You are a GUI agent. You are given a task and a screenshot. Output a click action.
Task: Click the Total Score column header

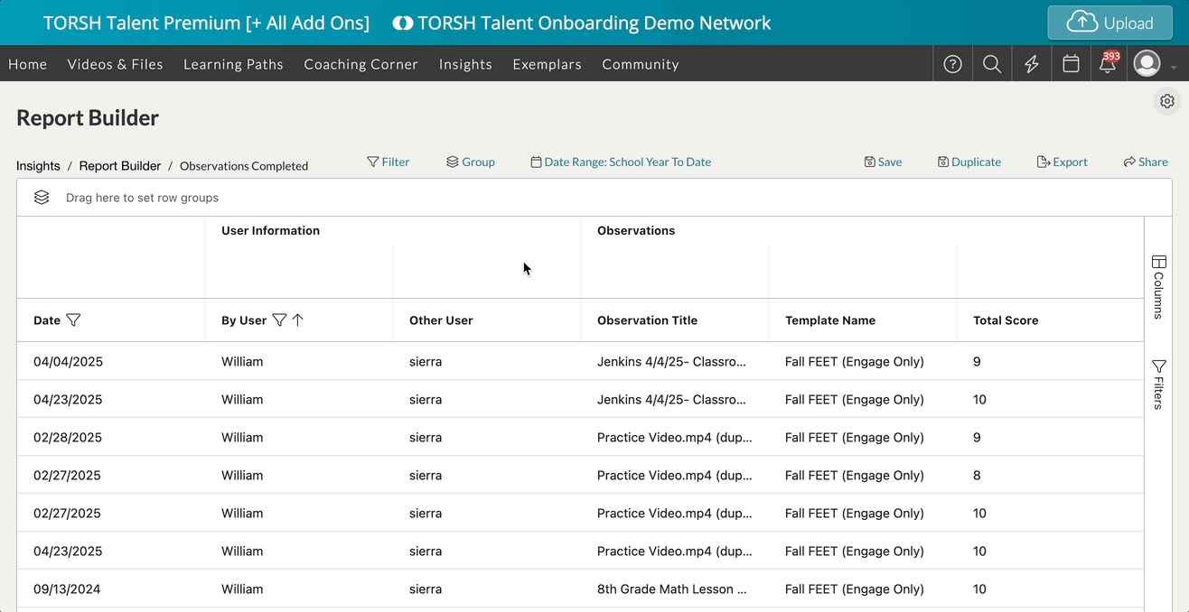click(x=1006, y=320)
